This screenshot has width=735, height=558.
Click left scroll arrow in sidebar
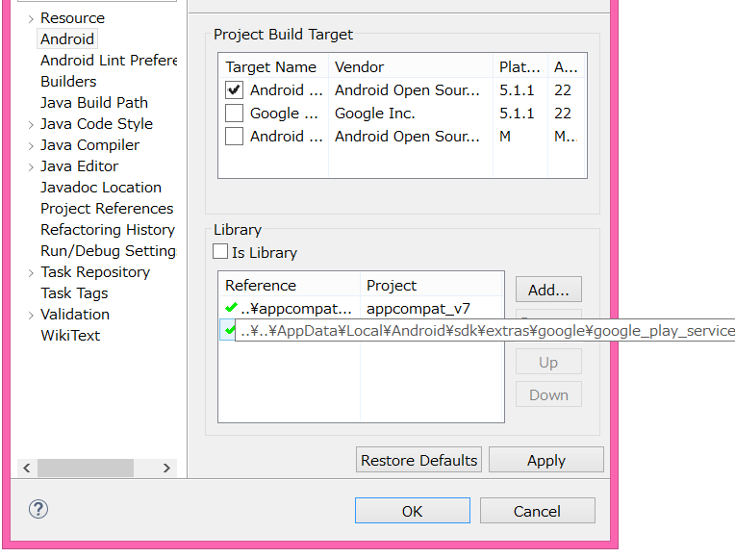click(27, 468)
